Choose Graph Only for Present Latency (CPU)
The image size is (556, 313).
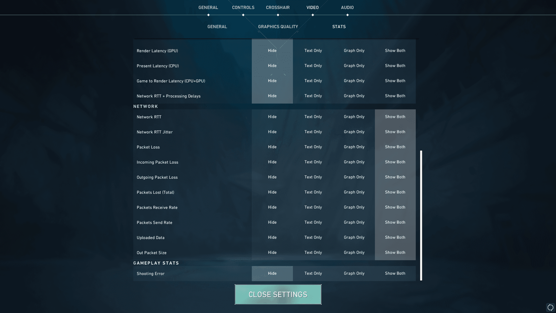(354, 66)
